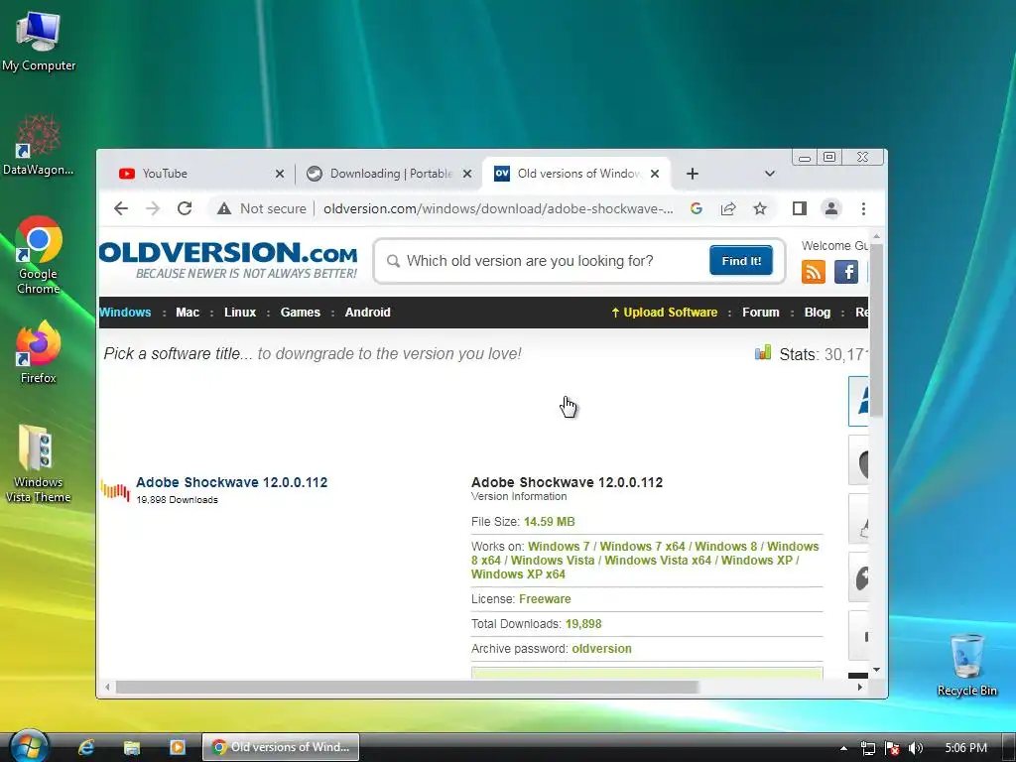Screen dimensions: 1016x762
Task: Open a new tab
Action: coord(692,174)
